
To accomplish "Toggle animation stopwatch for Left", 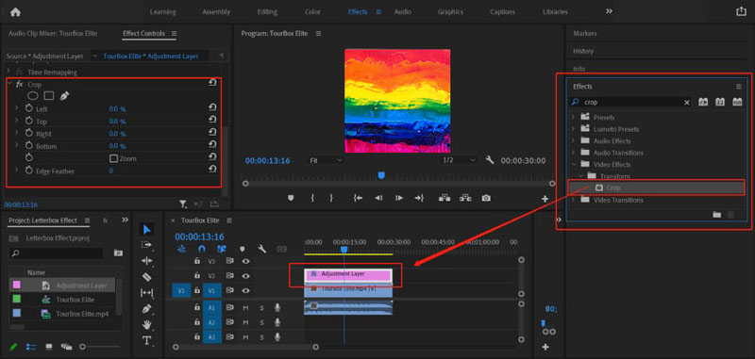I will [x=28, y=109].
